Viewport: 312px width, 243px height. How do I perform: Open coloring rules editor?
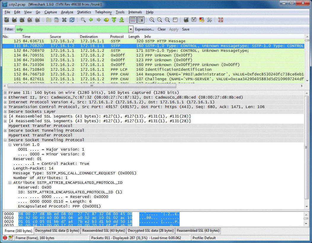tap(201, 20)
